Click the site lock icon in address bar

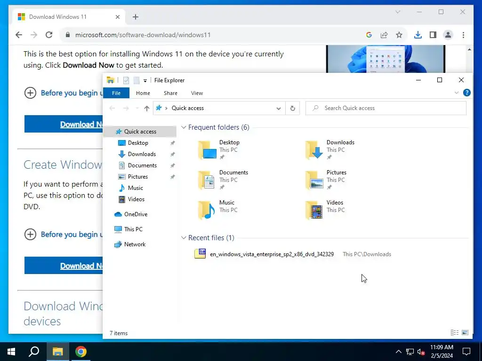click(x=68, y=35)
